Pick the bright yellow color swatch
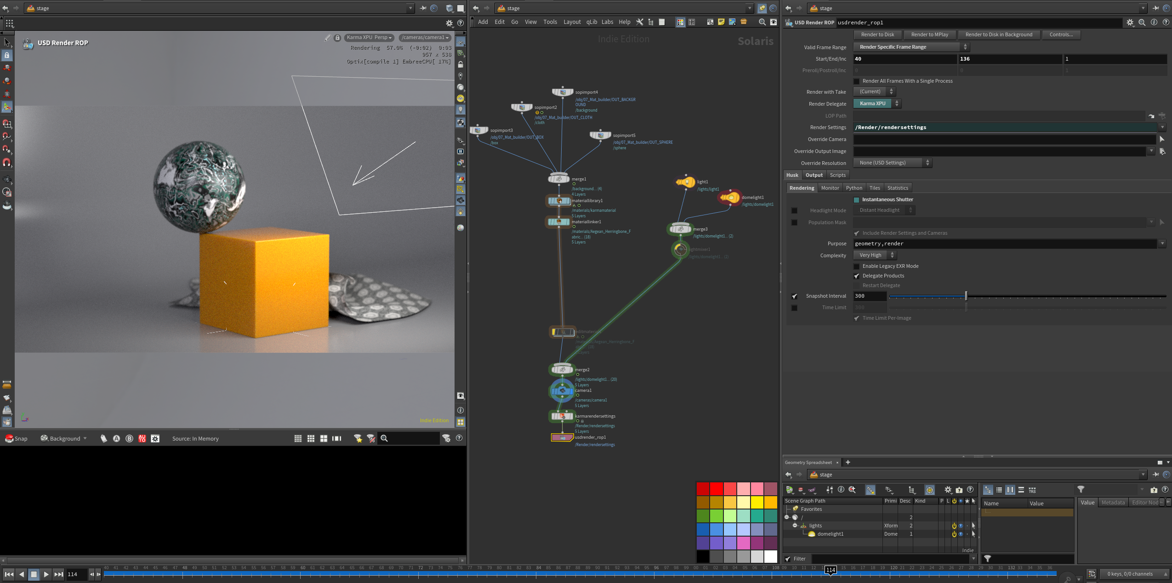The image size is (1172, 583). coord(757,502)
